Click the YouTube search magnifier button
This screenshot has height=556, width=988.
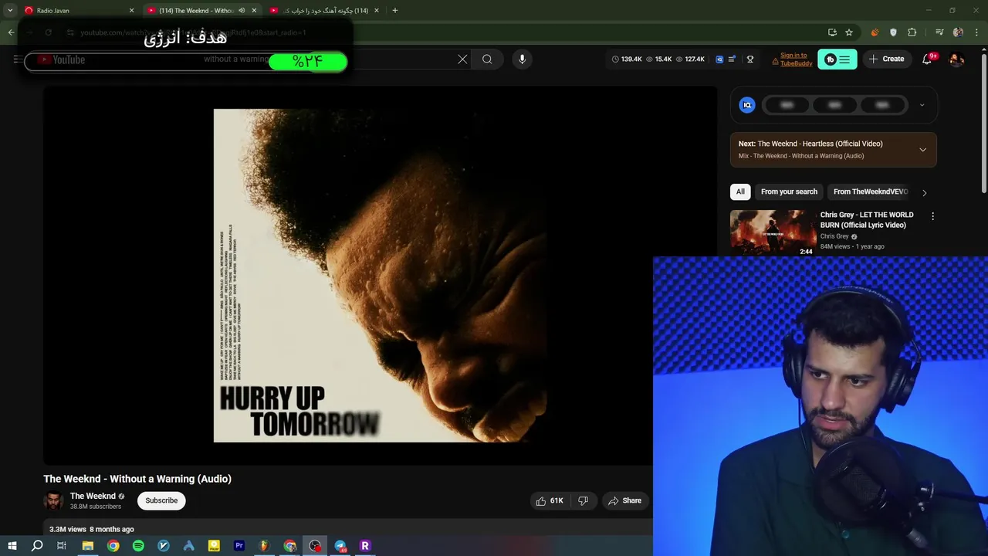point(487,59)
